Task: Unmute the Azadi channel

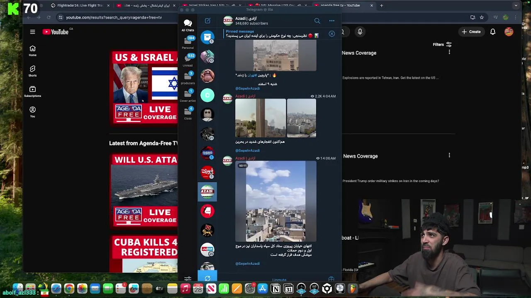Action: coord(279,280)
